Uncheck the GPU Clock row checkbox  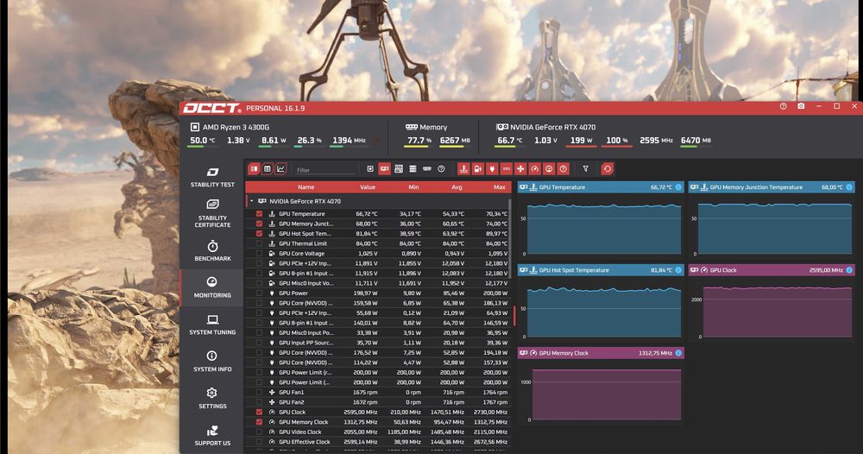click(259, 413)
